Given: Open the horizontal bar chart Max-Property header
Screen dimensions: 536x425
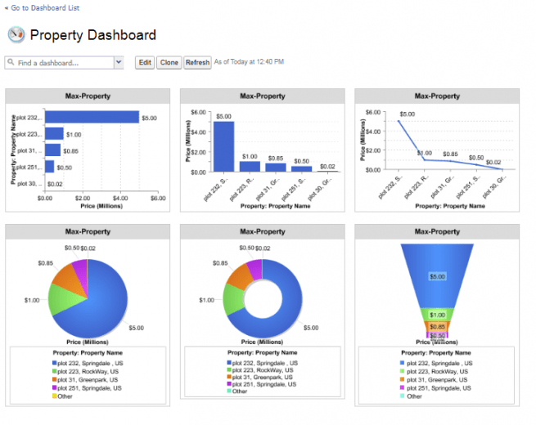Looking at the screenshot, I should click(88, 96).
